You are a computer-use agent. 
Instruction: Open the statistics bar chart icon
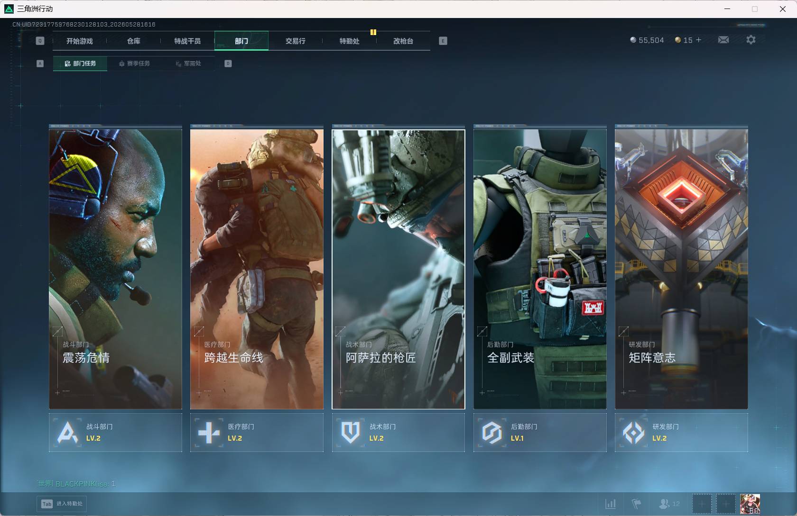point(611,504)
